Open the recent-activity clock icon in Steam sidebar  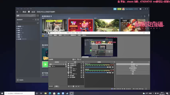coord(36,20)
